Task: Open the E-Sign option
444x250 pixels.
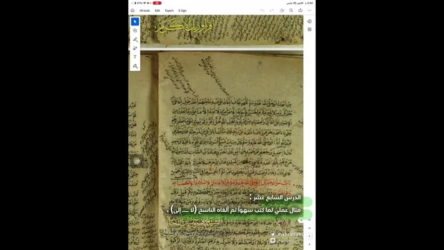Action: click(182, 10)
